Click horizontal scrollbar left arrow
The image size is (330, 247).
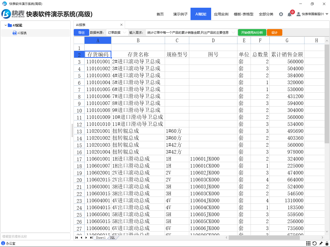point(227,237)
